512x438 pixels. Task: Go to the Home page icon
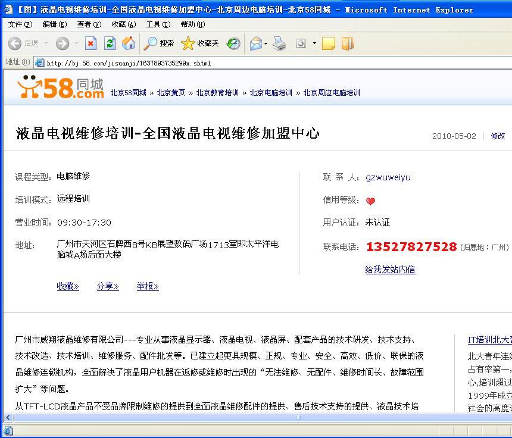tap(128, 43)
